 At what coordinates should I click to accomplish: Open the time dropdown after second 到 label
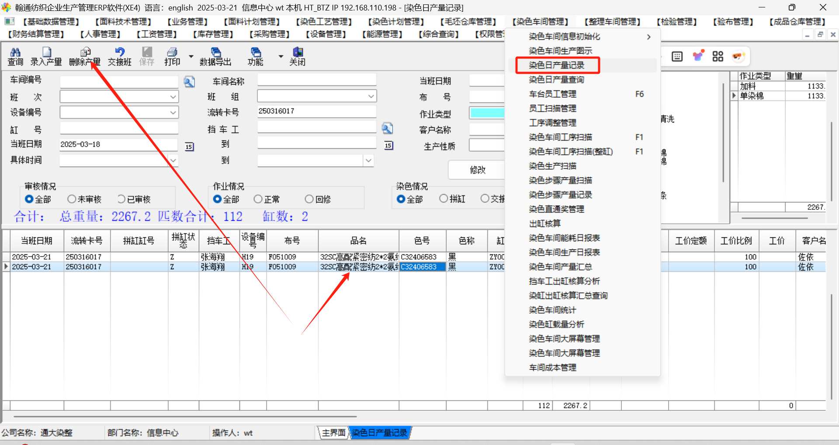click(368, 161)
